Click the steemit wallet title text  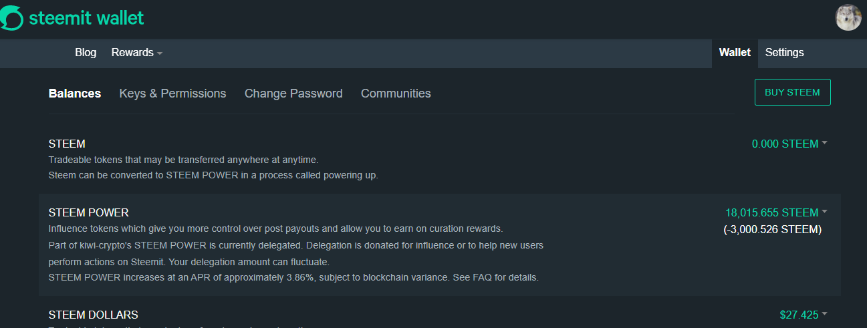click(86, 18)
